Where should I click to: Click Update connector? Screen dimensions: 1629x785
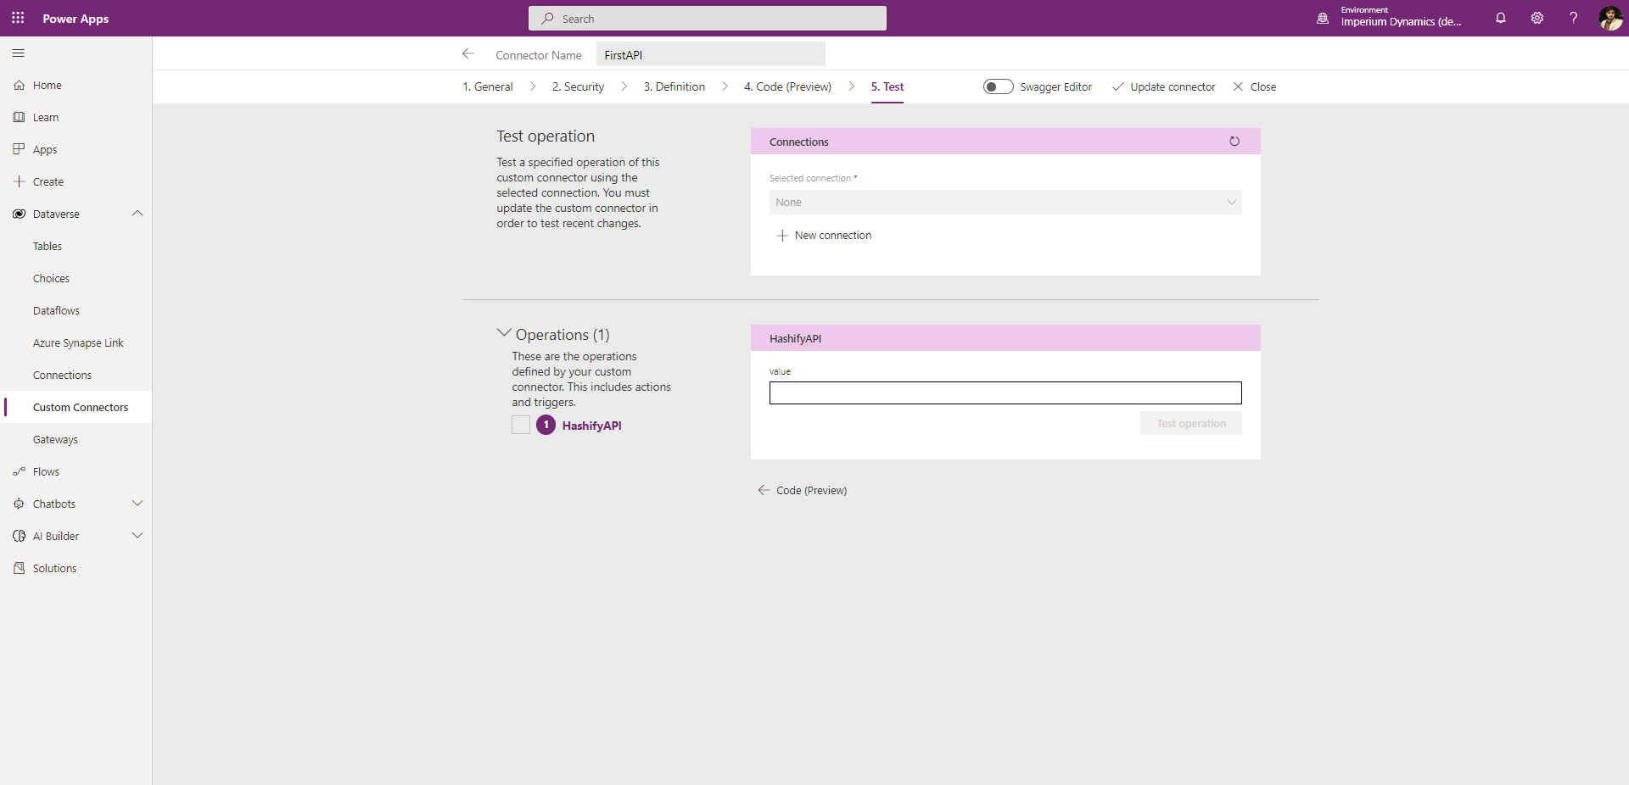pos(1163,86)
